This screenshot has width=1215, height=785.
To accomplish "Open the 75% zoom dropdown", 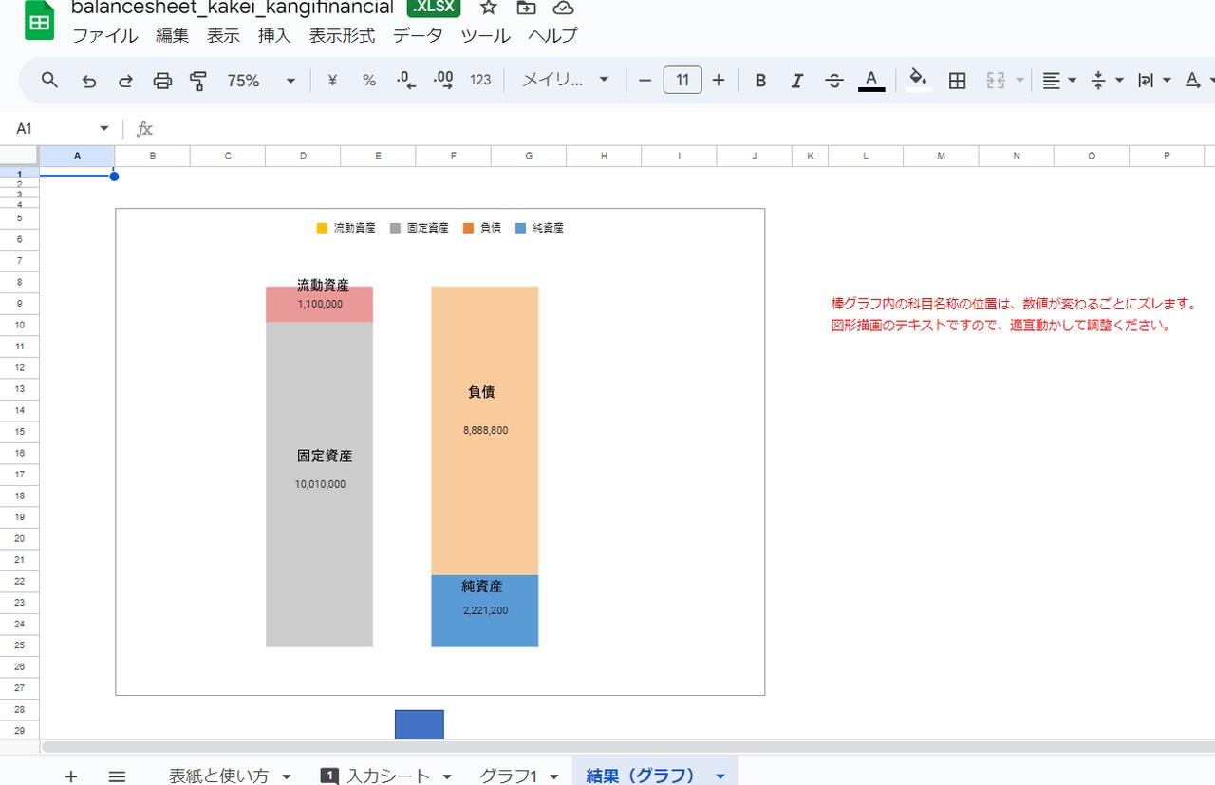I will (261, 81).
